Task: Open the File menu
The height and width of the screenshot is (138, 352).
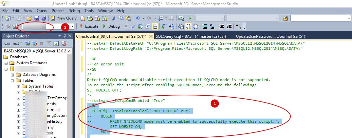Action: click(x=5, y=11)
